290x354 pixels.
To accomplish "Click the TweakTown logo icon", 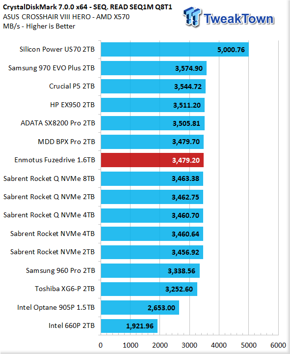I will pos(192,17).
